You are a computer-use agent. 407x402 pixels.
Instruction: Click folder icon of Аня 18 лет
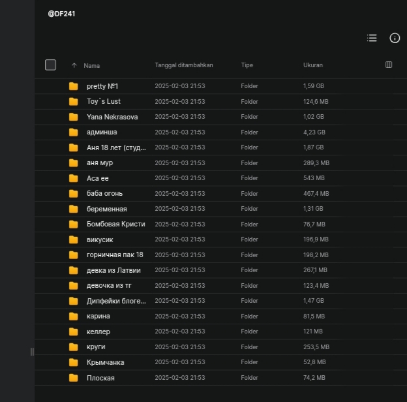point(74,147)
